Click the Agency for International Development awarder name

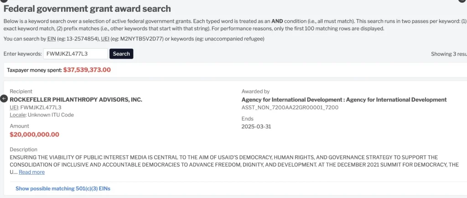tap(344, 100)
